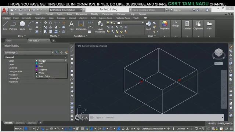This screenshot has width=235, height=132.
Task: Open the Clipboard panel
Action: 198,29
